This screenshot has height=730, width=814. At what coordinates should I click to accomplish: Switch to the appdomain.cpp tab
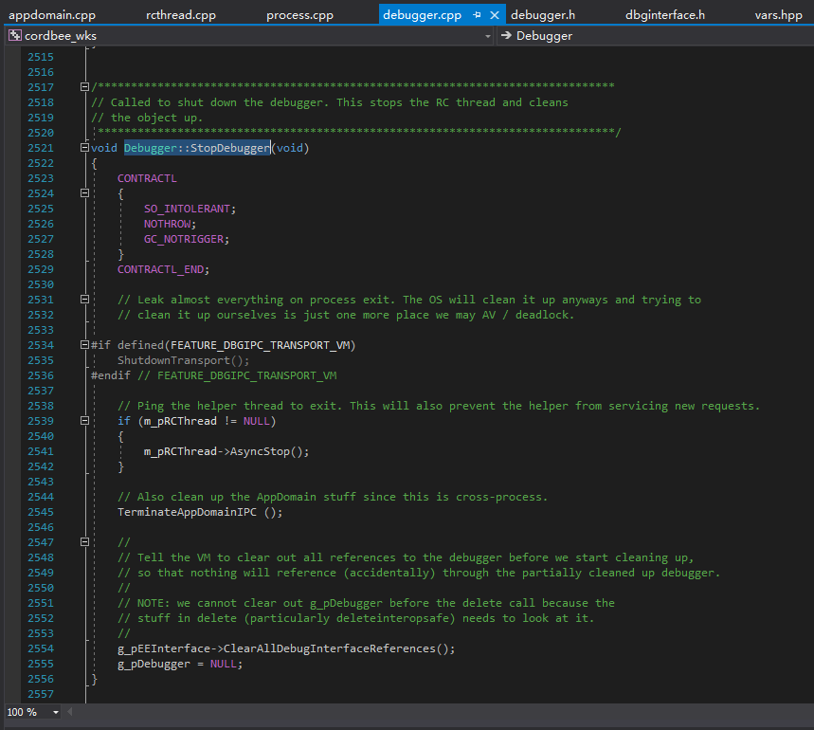(52, 15)
